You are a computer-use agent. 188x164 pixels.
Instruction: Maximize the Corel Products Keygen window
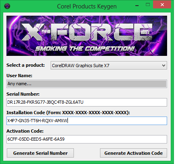(148, 5)
